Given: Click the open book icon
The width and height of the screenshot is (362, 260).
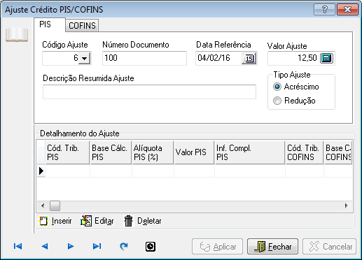Looking at the screenshot, I should [17, 35].
